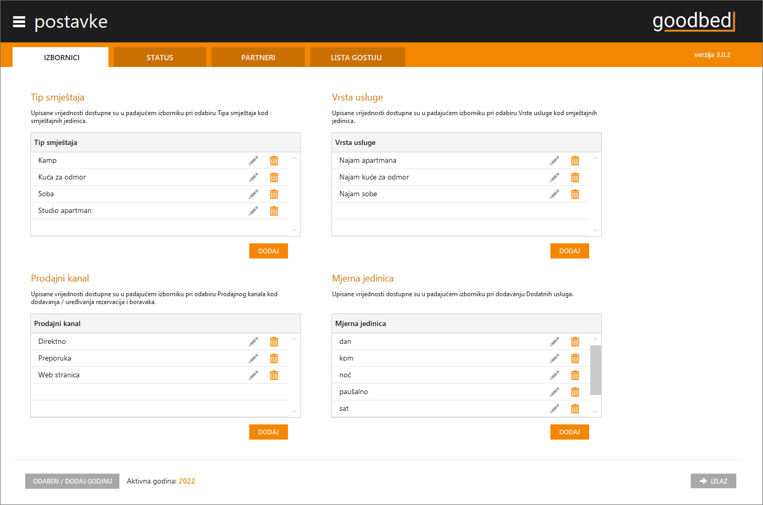Screen dimensions: 763x505
Task: Exit settings via IZLAZ button
Action: (x=713, y=481)
